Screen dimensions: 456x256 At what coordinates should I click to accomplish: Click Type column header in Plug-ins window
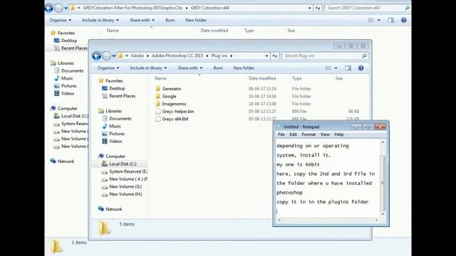296,78
